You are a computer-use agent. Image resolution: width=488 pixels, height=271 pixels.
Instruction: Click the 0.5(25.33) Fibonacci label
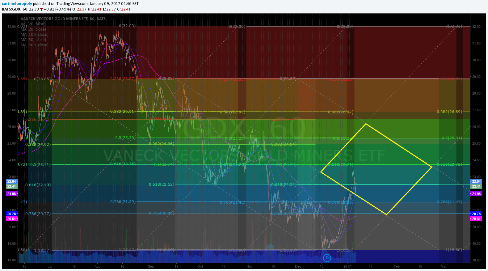[125, 138]
